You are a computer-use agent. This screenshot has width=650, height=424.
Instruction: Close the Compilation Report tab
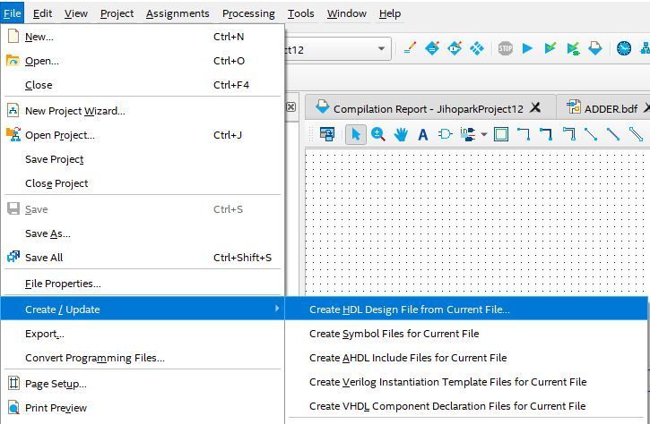point(535,107)
